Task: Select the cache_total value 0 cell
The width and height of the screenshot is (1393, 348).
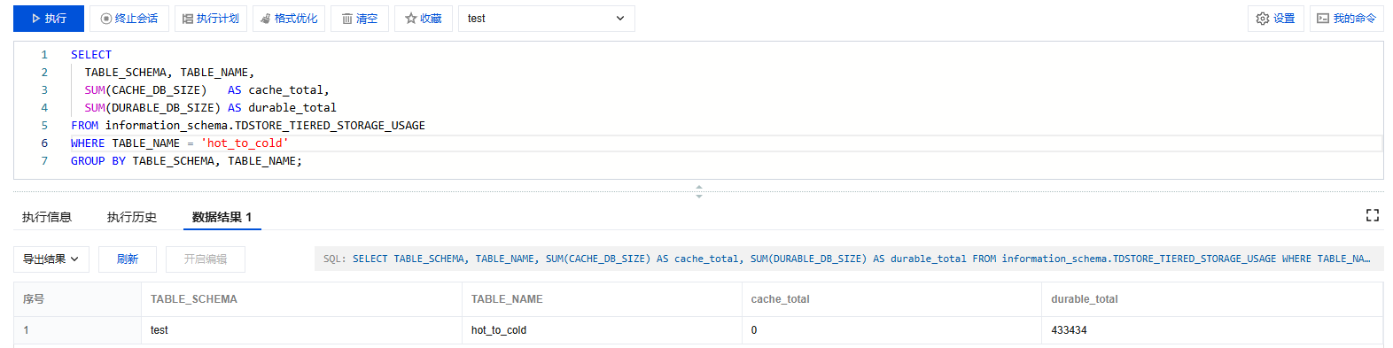Action: click(x=891, y=330)
